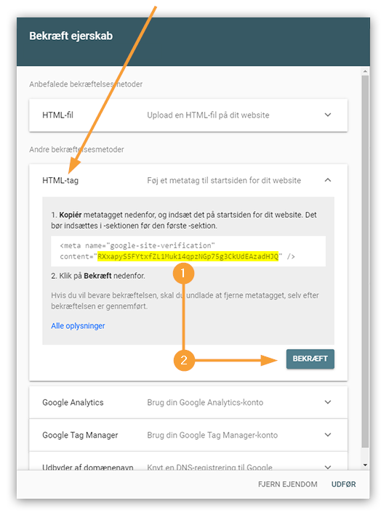Click the meta tag code box
Image resolution: width=389 pixels, height=519 pixels.
[x=188, y=251]
